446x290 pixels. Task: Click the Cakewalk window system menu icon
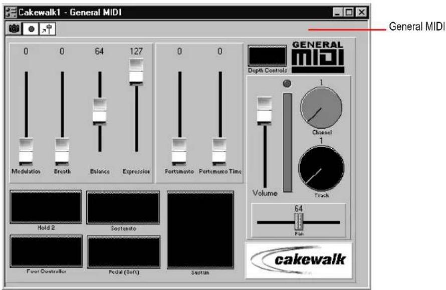coord(12,12)
